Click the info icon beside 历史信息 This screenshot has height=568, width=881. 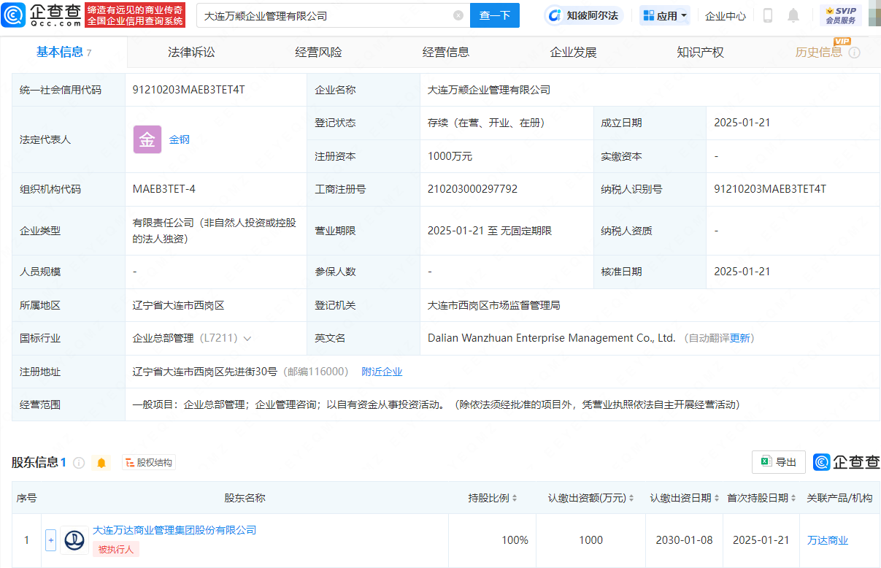click(x=854, y=53)
